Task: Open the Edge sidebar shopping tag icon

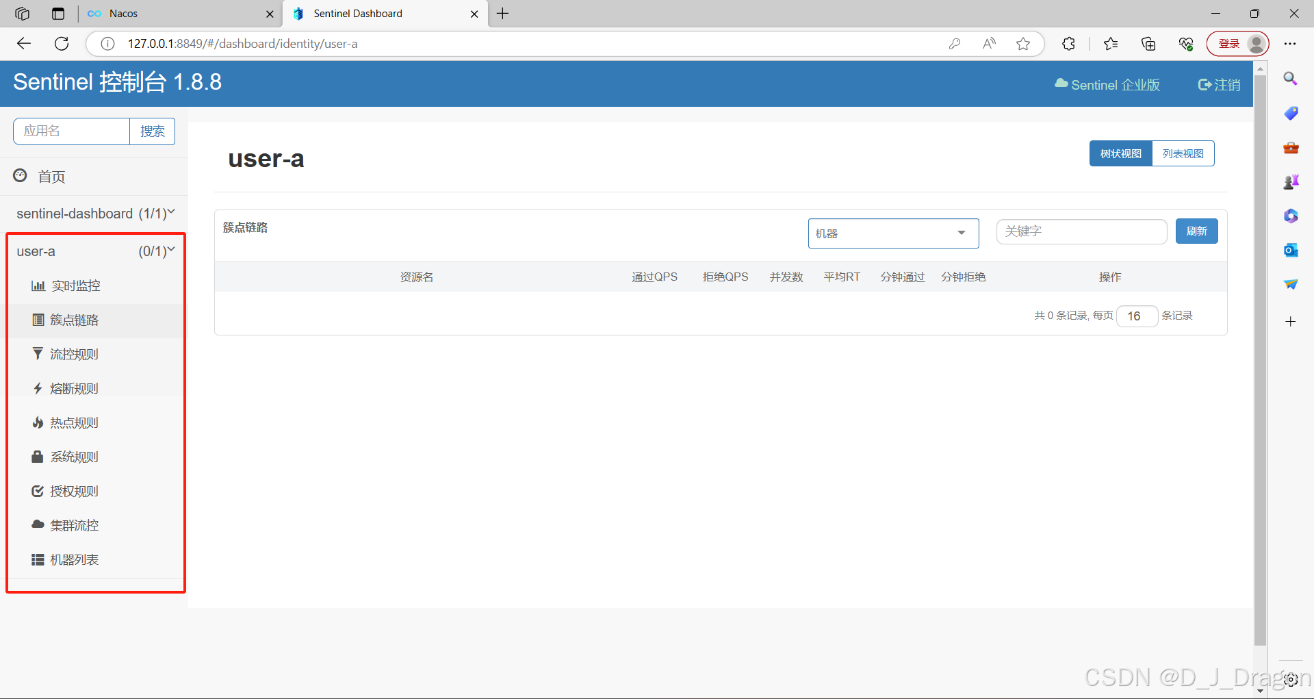Action: 1291,113
